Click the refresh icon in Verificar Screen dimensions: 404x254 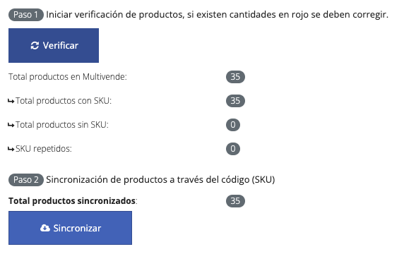click(35, 46)
